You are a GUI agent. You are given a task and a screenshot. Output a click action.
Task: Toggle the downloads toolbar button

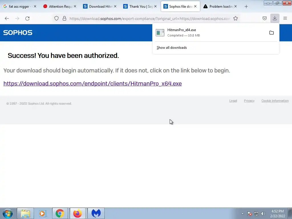tap(275, 18)
